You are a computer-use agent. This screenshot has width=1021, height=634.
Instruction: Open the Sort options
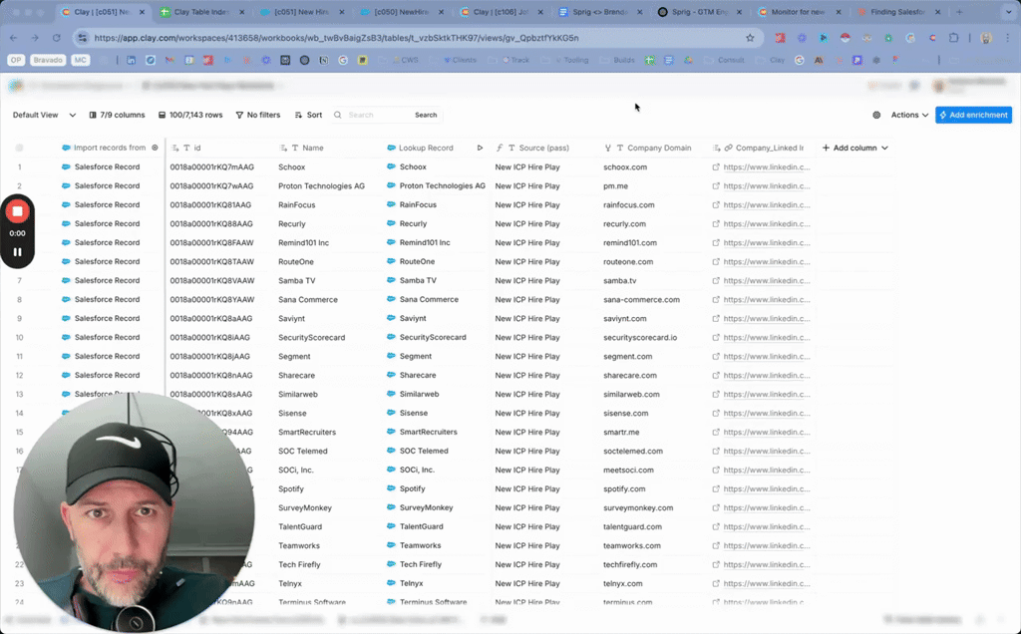click(x=307, y=115)
